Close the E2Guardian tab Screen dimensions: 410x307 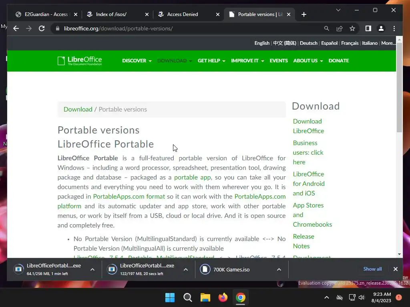pos(76,14)
